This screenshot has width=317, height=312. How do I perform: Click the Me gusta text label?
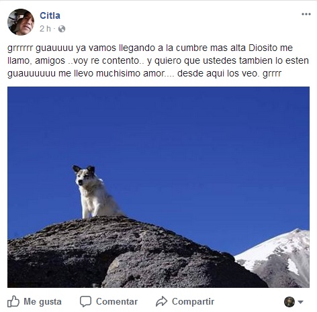(x=42, y=301)
